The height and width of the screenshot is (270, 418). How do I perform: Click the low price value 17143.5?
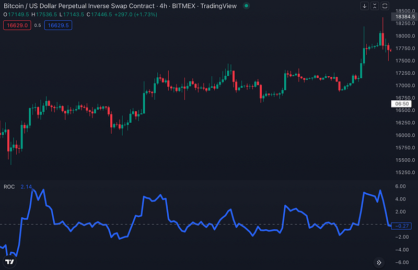73,15
